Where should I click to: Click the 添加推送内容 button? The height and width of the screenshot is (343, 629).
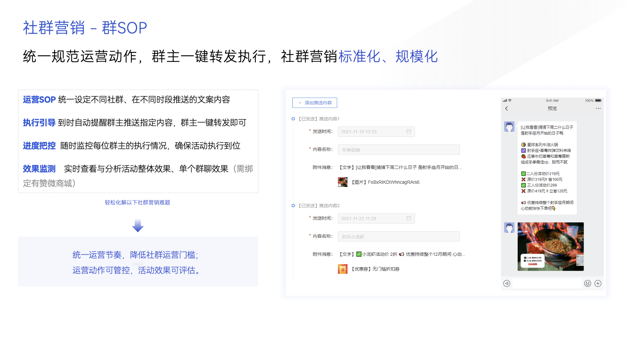point(314,103)
